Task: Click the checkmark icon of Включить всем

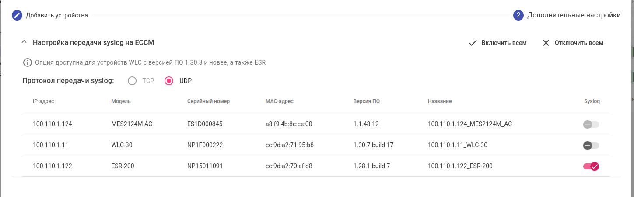Action: (x=473, y=43)
